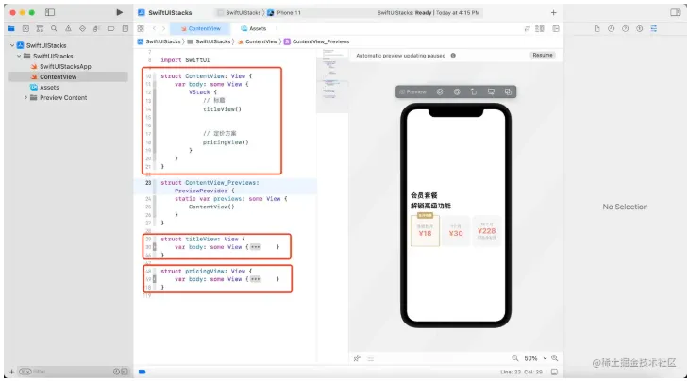Open ContentView in the jump bar
The width and height of the screenshot is (689, 381).
(258, 41)
